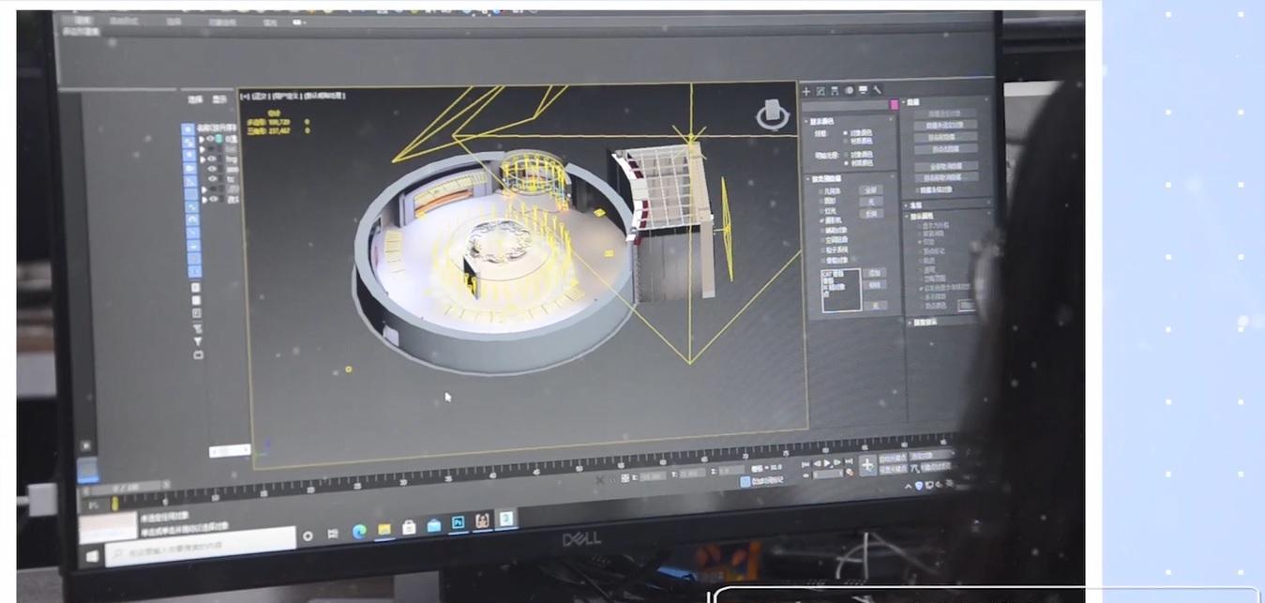Click the Invert button in Hide by Category
This screenshot has width=1265, height=603.
pos(870,214)
